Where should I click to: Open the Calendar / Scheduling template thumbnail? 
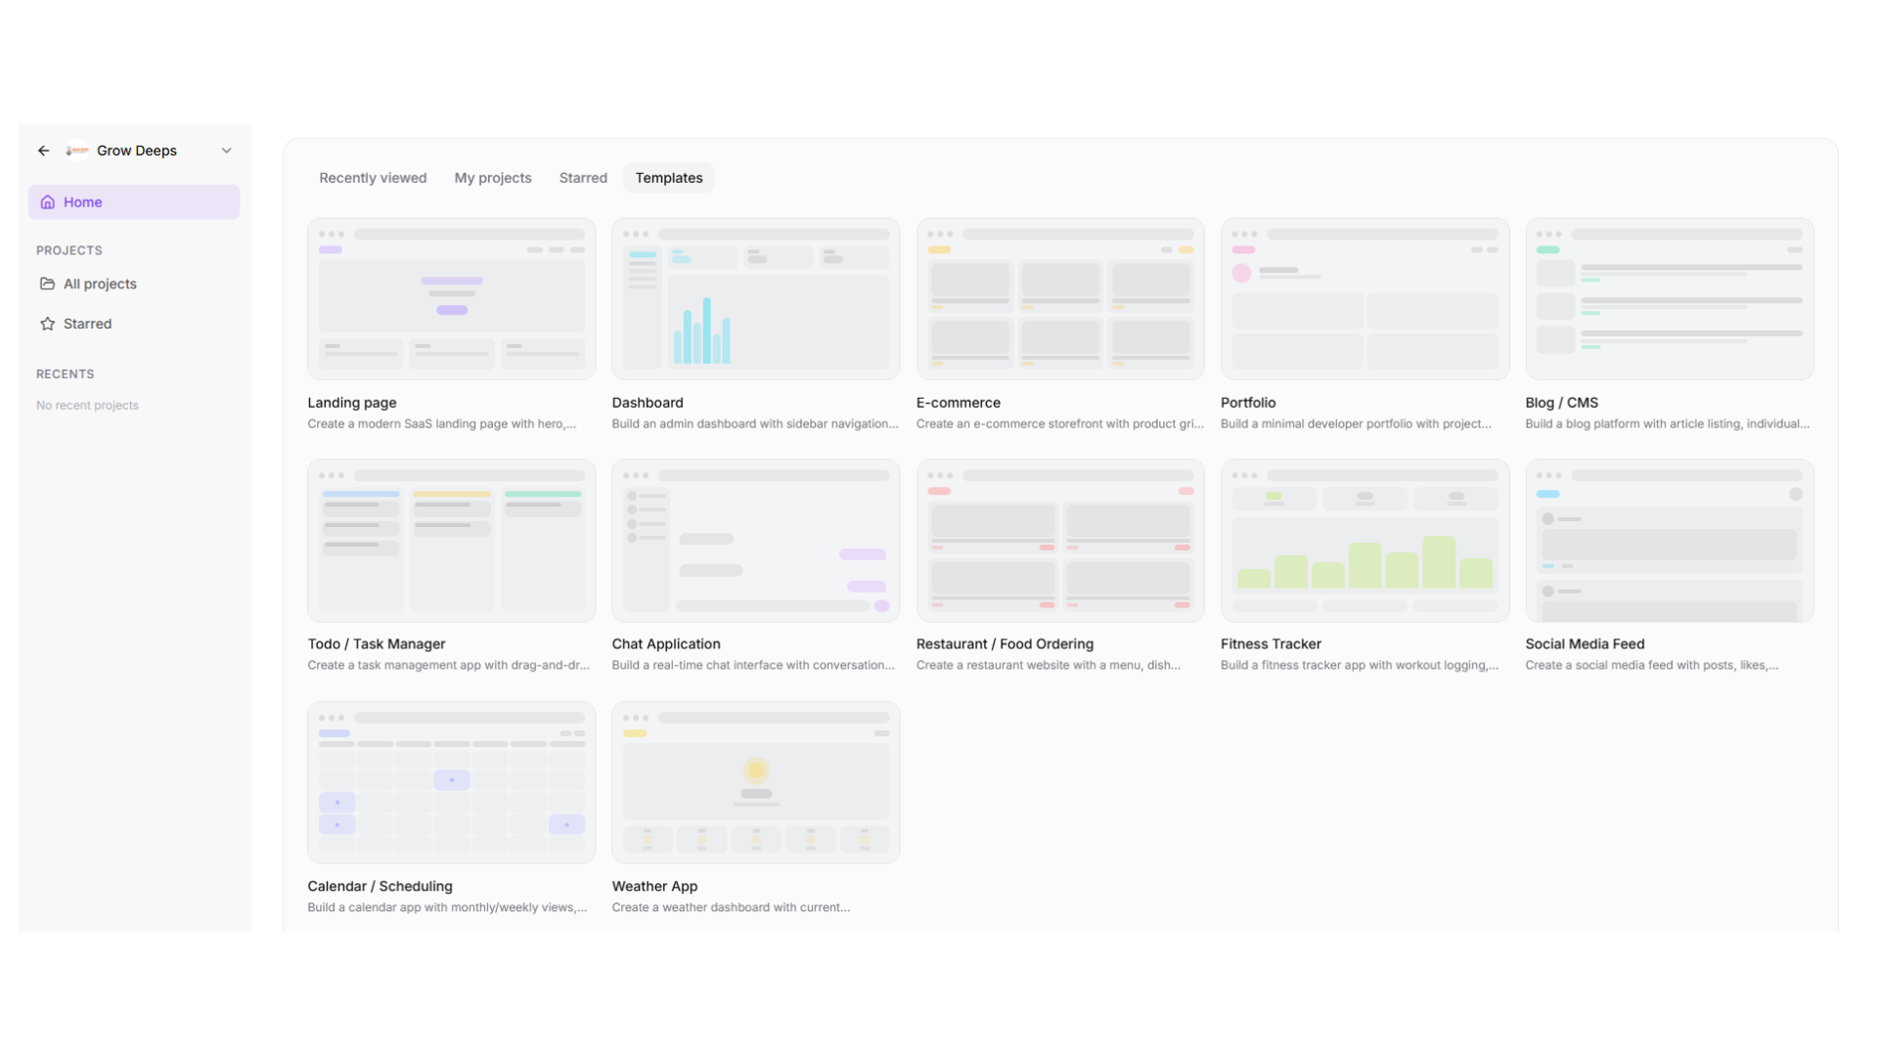click(452, 782)
